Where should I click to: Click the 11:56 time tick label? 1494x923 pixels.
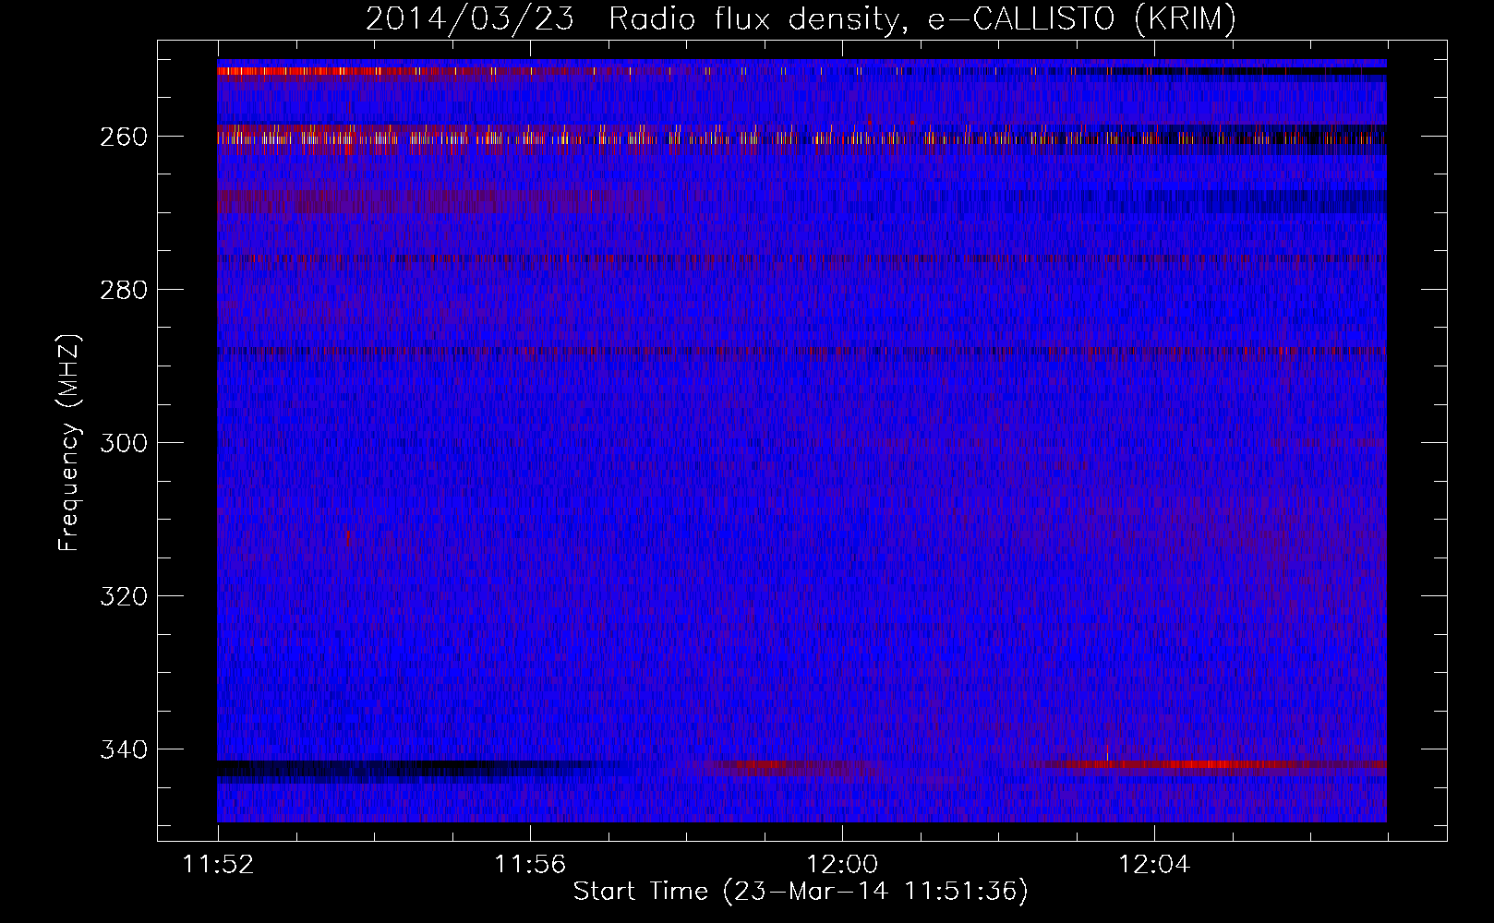pos(530,865)
